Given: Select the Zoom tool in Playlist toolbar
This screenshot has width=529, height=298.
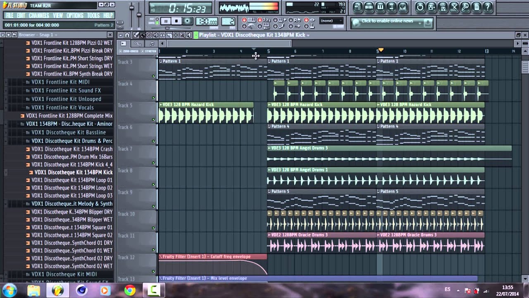Looking at the screenshot, I should click(182, 35).
